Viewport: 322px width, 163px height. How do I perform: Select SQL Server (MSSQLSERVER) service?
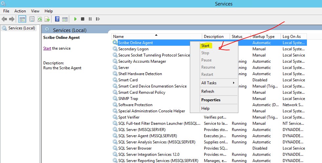click(142, 129)
